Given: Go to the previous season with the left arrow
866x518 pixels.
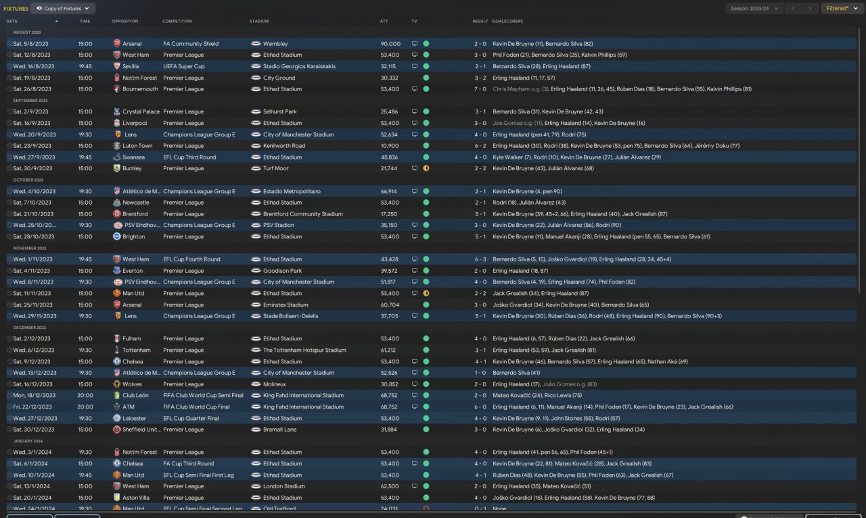Looking at the screenshot, I should [x=792, y=9].
